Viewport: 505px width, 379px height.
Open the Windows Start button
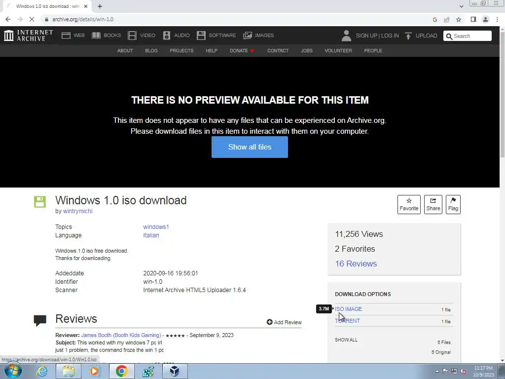13,371
